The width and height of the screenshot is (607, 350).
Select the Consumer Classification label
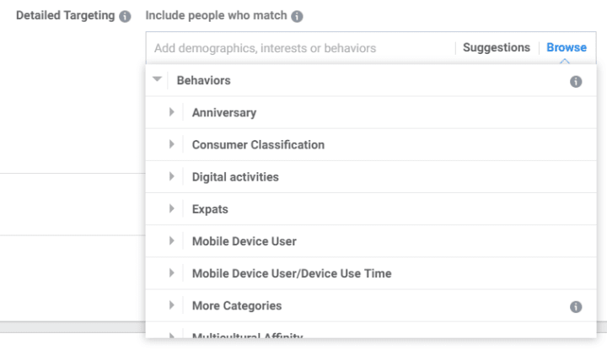(x=258, y=145)
